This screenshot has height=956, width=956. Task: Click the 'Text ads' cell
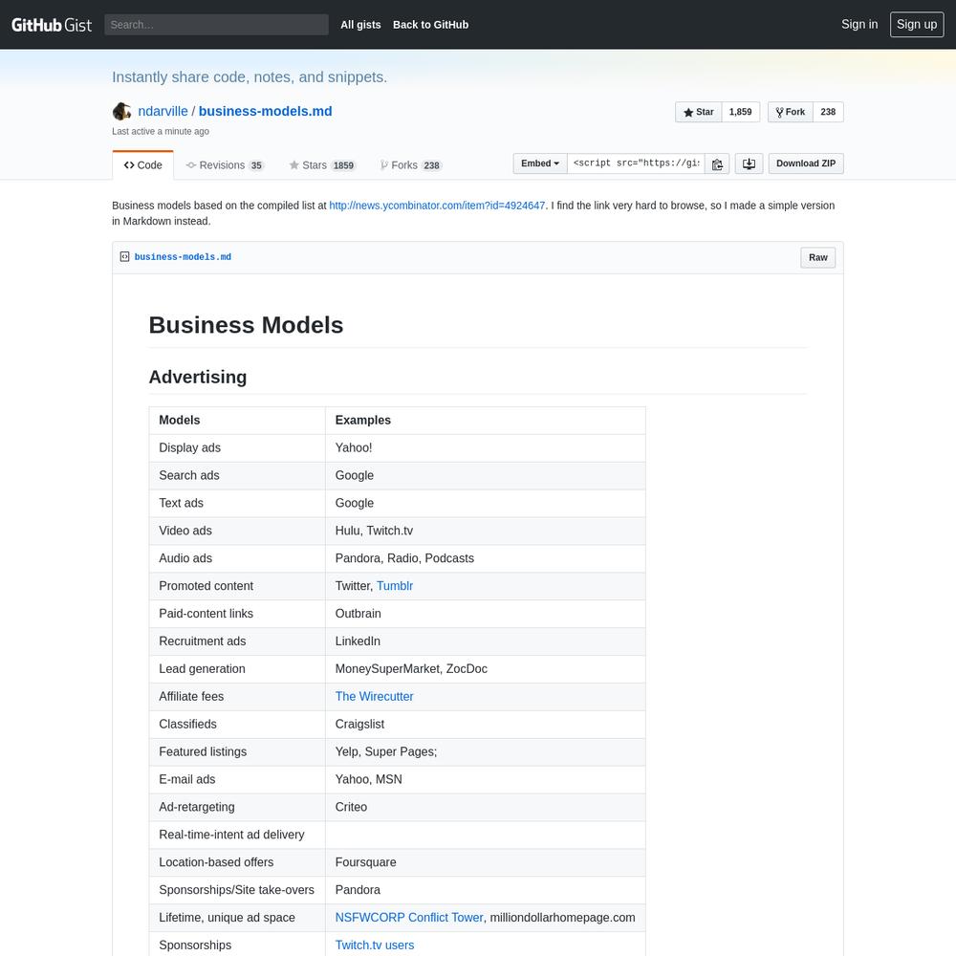click(238, 503)
